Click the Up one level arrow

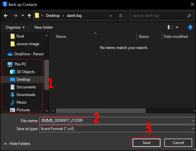pos(29,15)
